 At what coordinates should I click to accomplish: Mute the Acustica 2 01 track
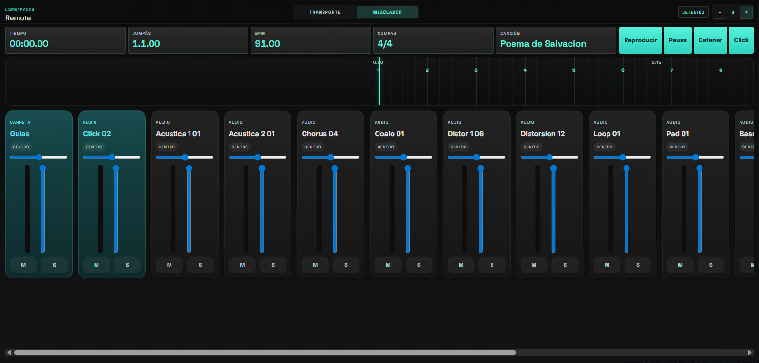[x=242, y=265]
